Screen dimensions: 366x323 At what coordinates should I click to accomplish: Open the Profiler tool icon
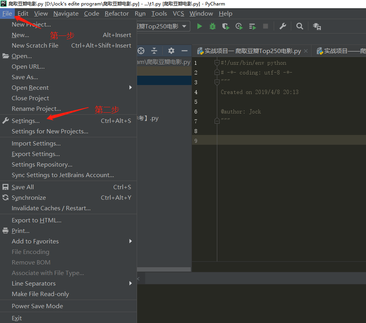tap(238, 27)
